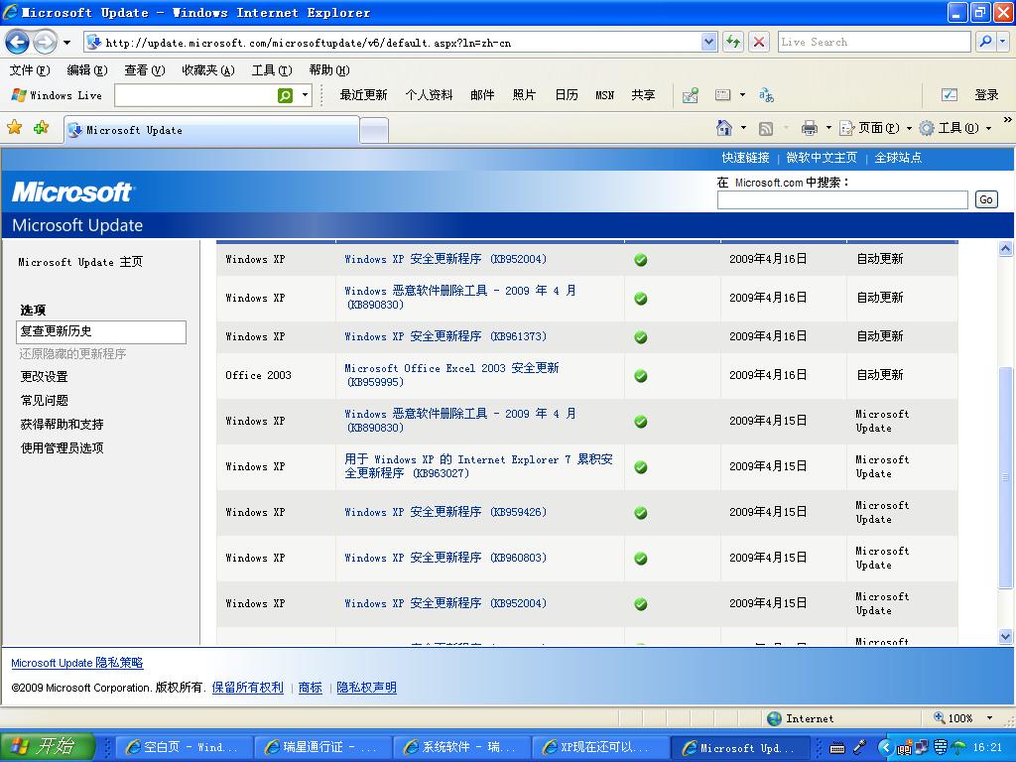Click 获得帮助和支持 sidebar link
The image size is (1016, 762).
click(63, 425)
